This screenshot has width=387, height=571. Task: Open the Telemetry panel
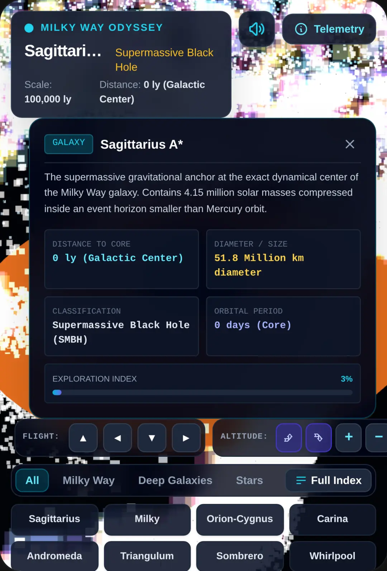coord(329,29)
